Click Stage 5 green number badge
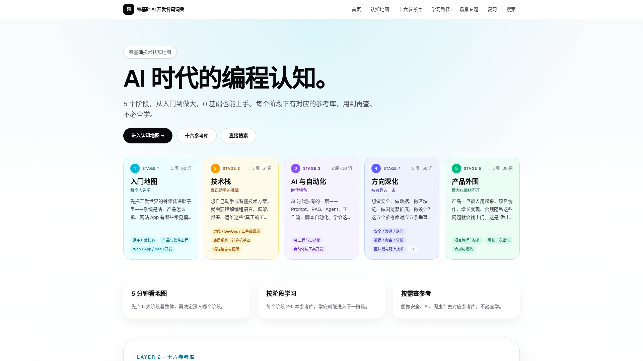This screenshot has height=361, width=643. point(456,168)
